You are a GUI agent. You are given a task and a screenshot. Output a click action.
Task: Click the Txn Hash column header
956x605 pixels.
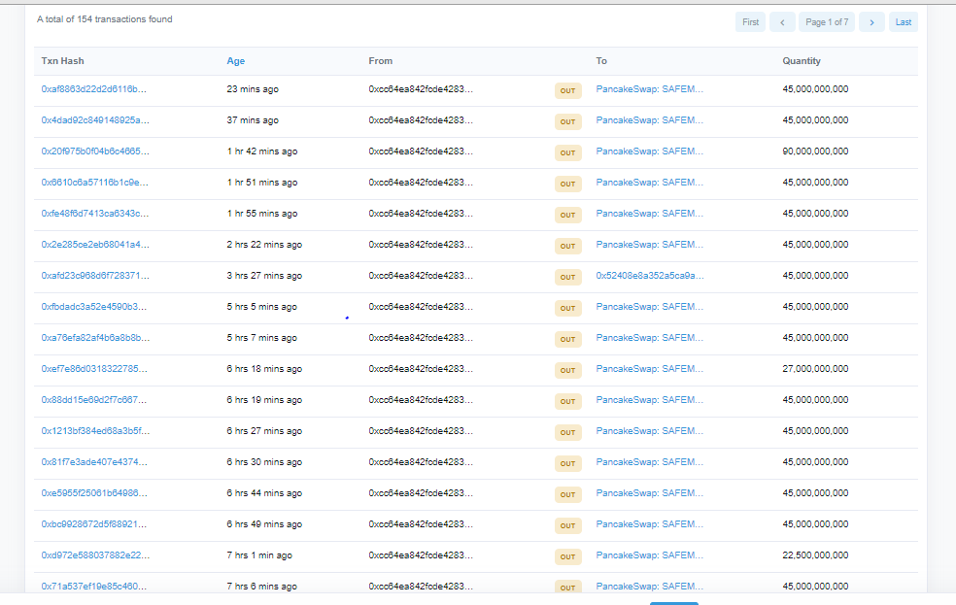pos(62,61)
